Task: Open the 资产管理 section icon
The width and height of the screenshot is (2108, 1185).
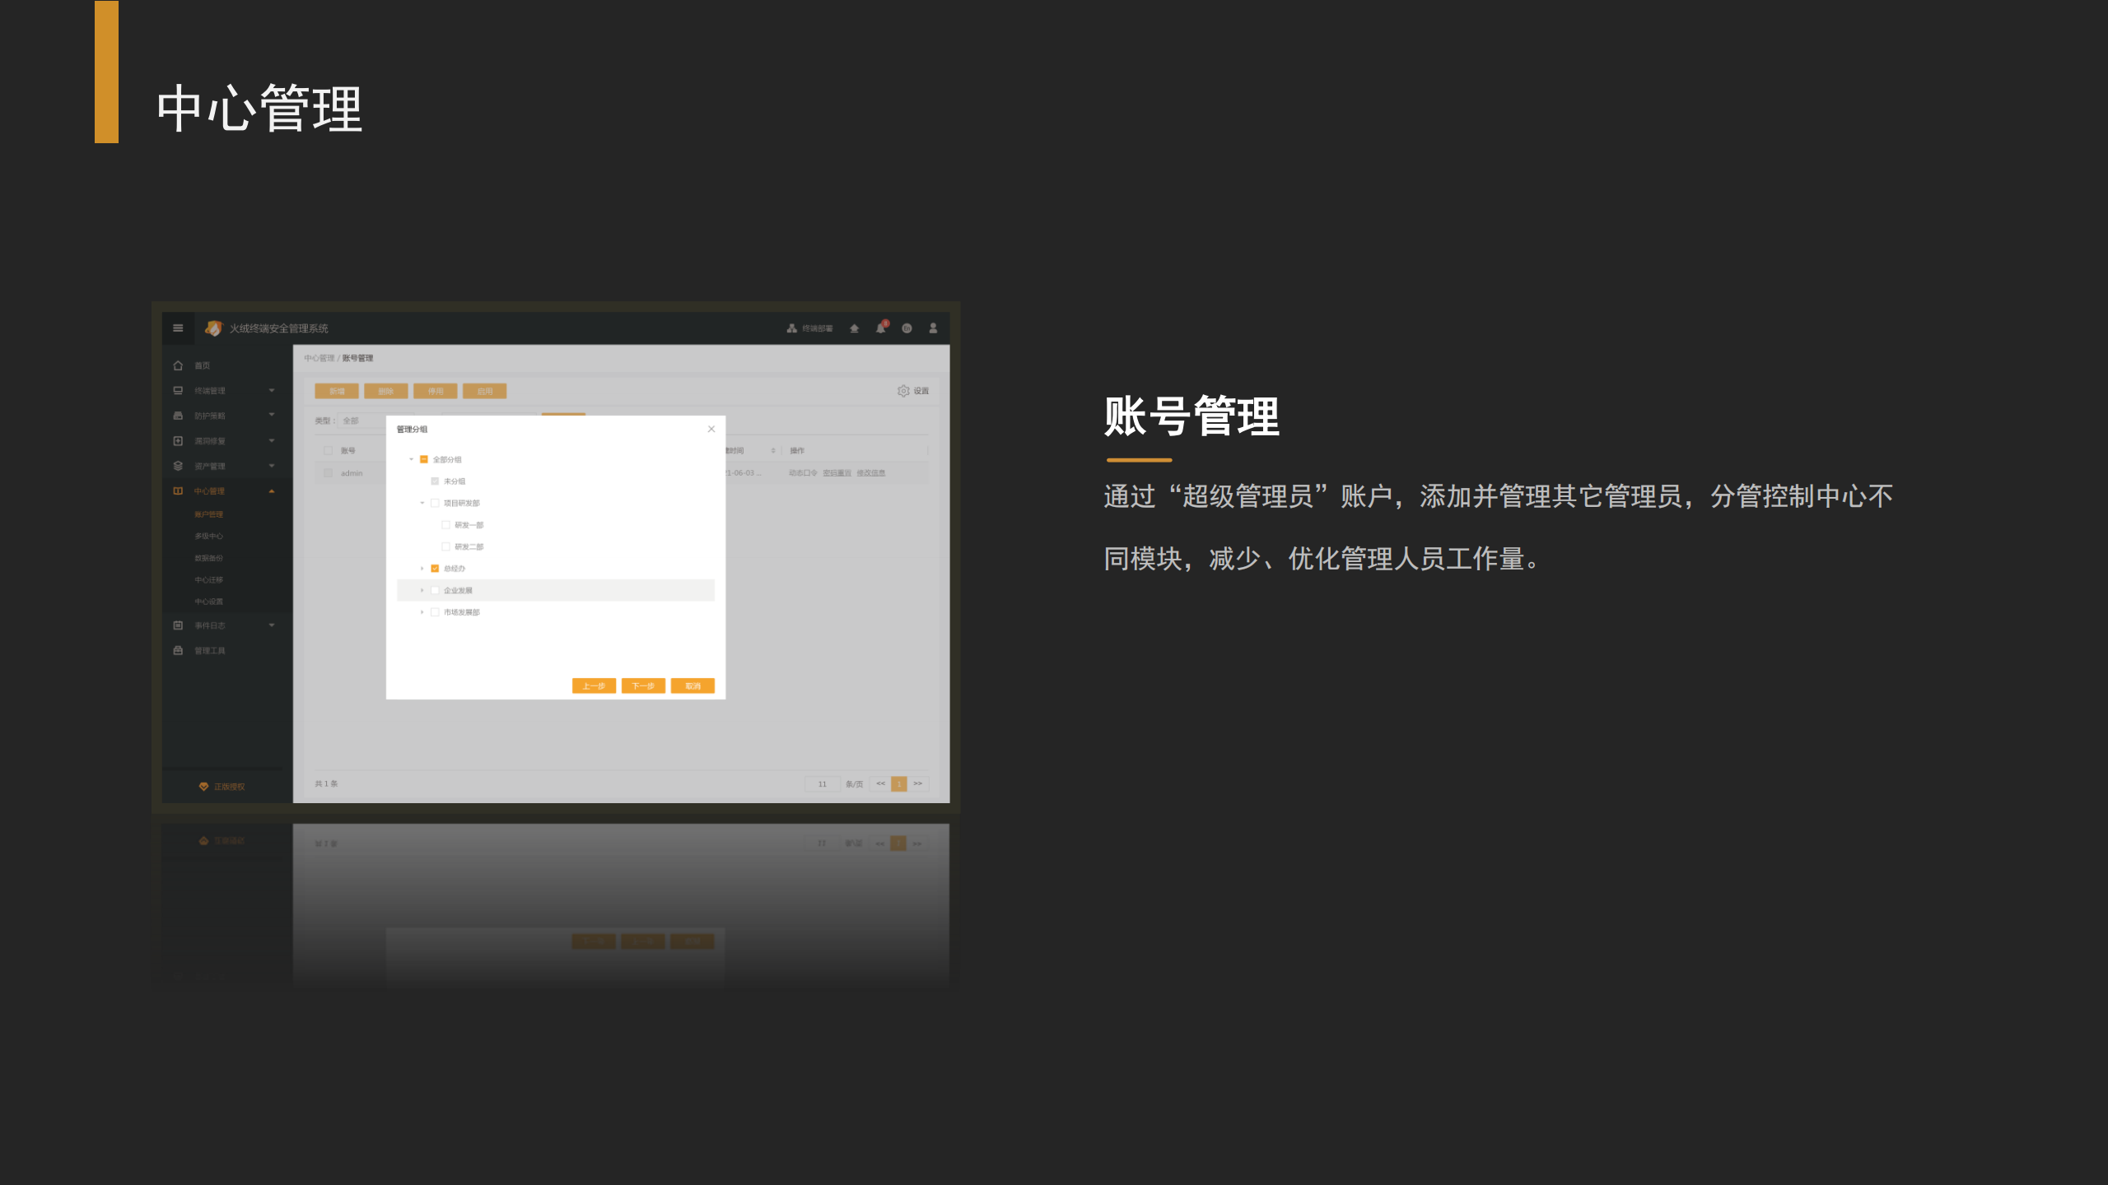Action: [x=176, y=467]
